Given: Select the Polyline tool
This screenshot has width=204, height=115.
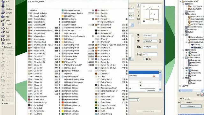Looking at the screenshot, I should (7, 77).
